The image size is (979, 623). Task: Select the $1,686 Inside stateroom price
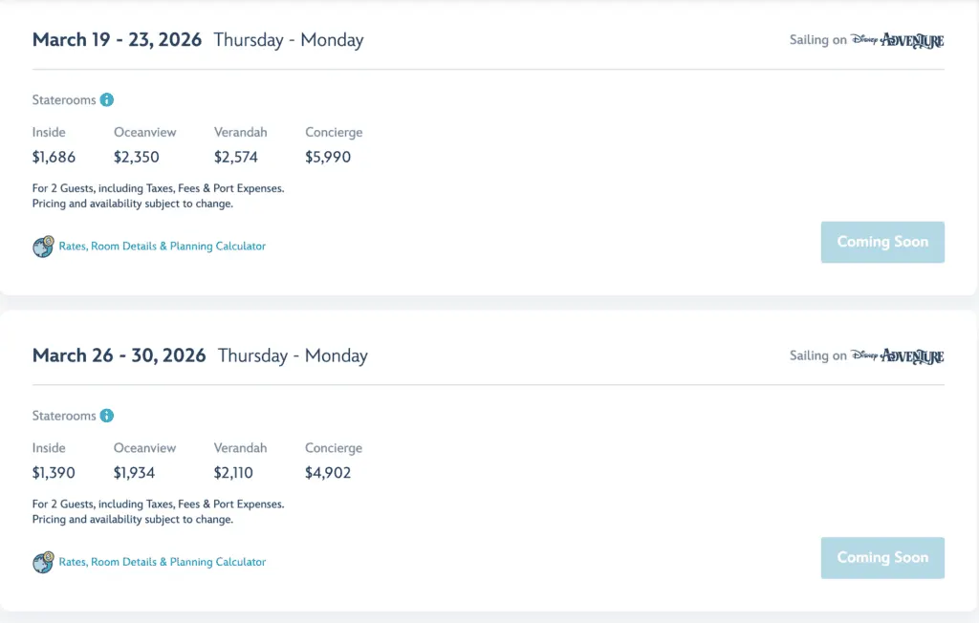54,157
